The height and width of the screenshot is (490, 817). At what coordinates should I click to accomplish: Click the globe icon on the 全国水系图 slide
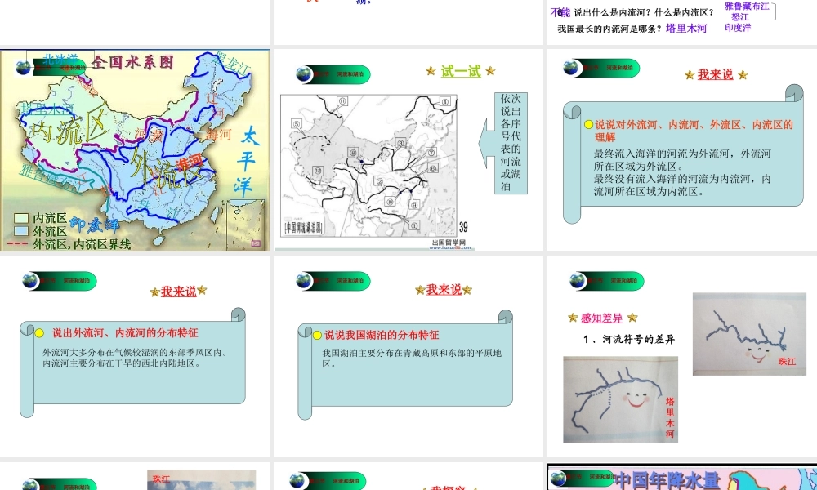tap(24, 67)
